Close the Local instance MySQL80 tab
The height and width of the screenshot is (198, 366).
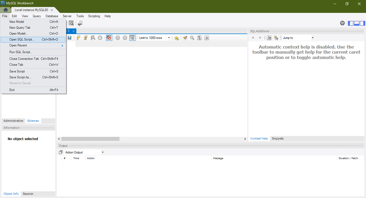(52, 10)
